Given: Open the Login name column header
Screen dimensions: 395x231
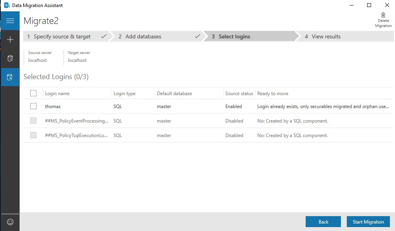Looking at the screenshot, I should 57,93.
